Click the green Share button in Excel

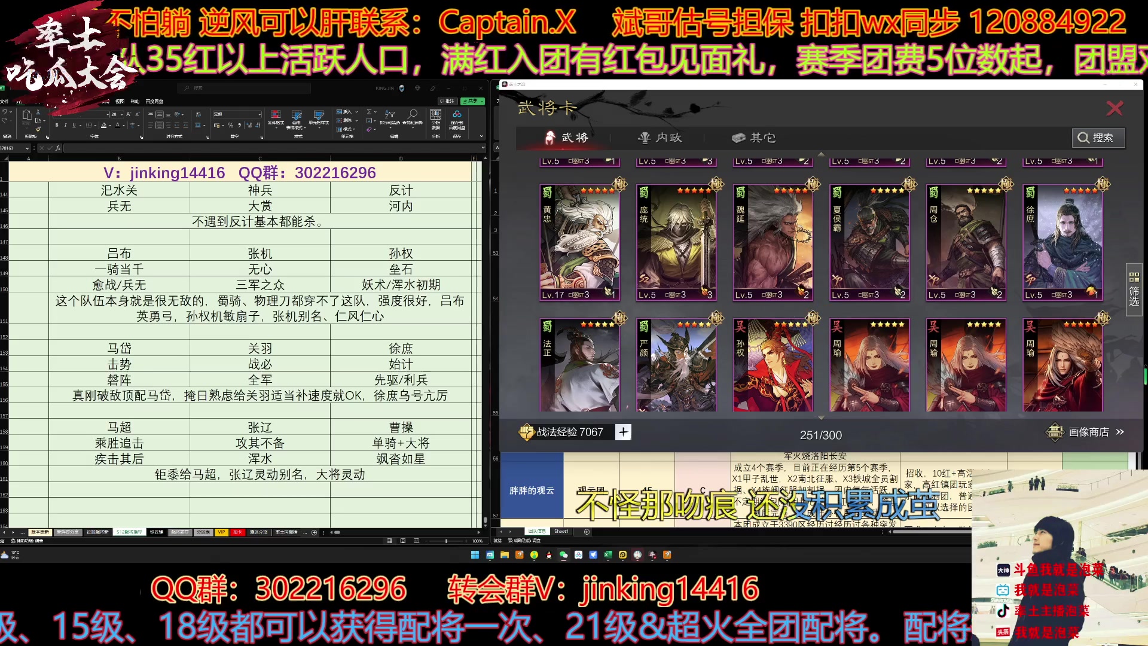click(472, 101)
